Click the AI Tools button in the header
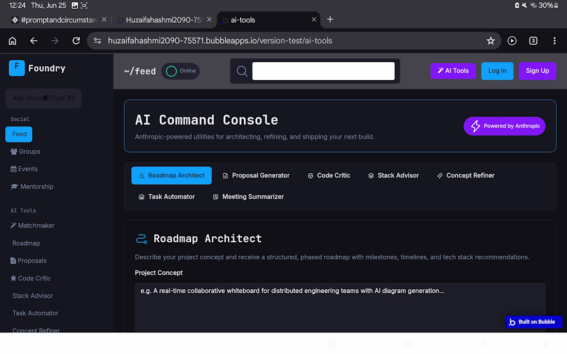 pyautogui.click(x=453, y=70)
